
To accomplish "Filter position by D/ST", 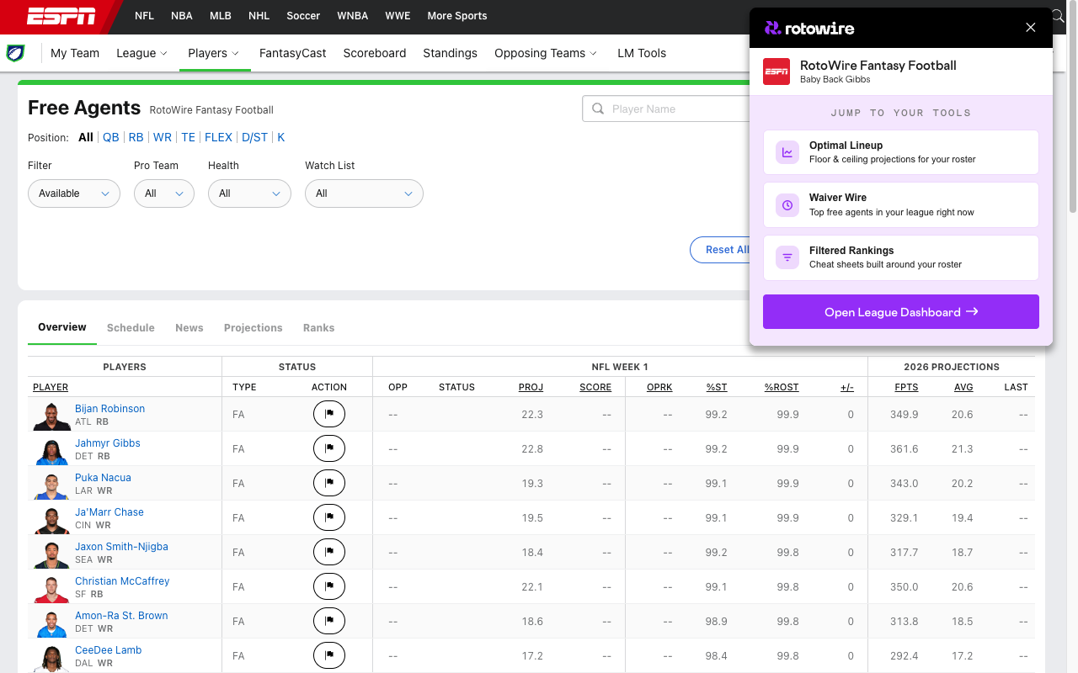I will click(255, 137).
